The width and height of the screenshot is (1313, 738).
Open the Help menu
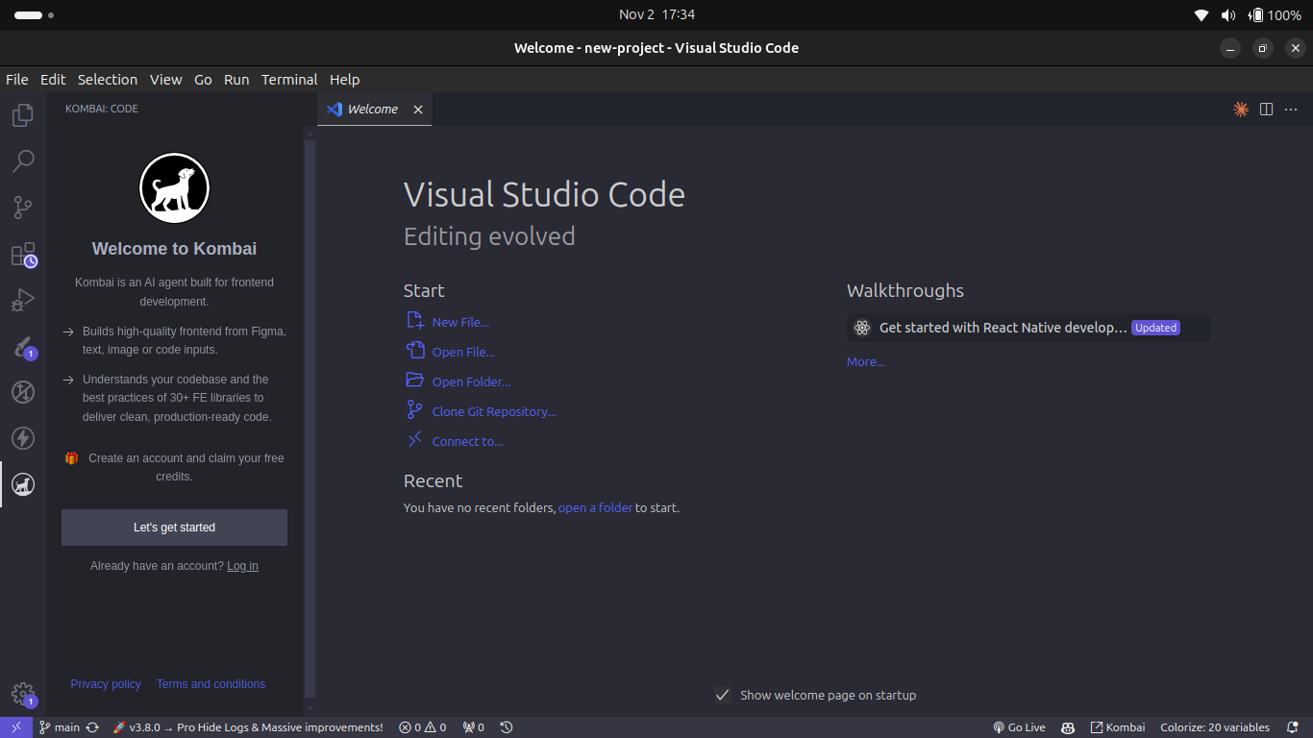344,80
